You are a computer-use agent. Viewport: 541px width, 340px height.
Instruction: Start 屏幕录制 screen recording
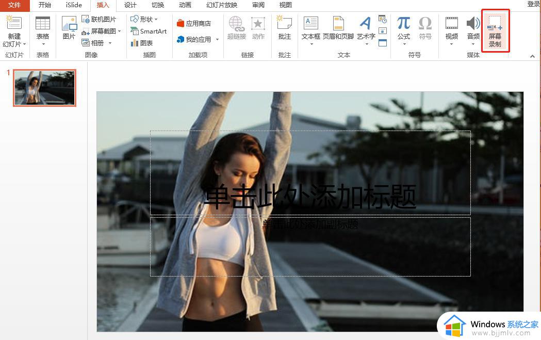(x=495, y=31)
